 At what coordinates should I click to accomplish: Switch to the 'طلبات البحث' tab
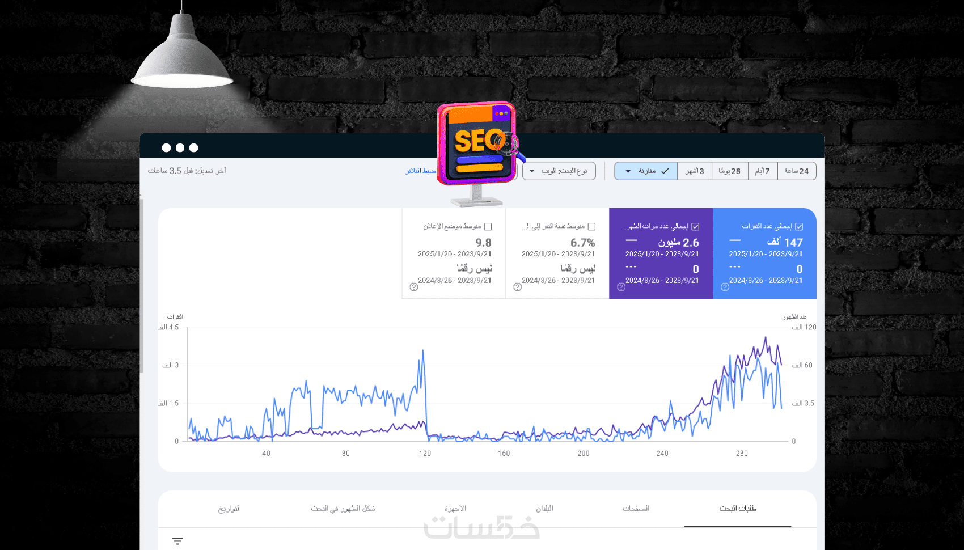tap(738, 509)
